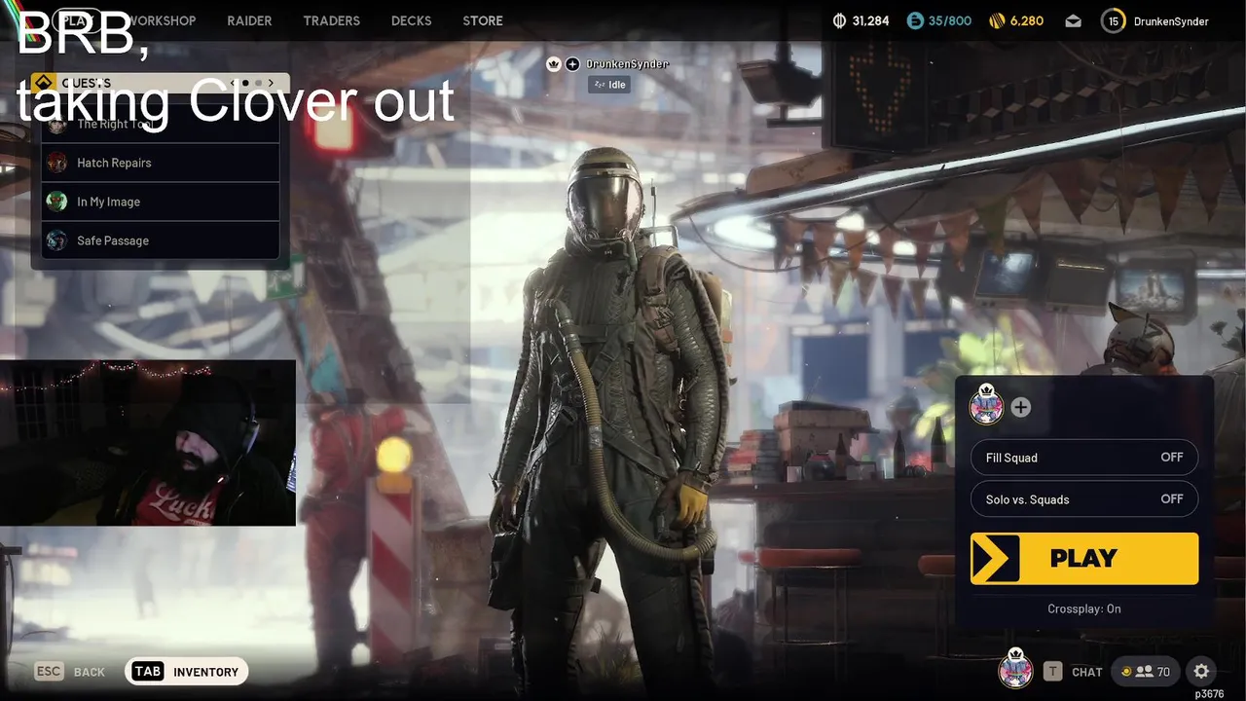Toggle Fill Squad on

(1084, 458)
